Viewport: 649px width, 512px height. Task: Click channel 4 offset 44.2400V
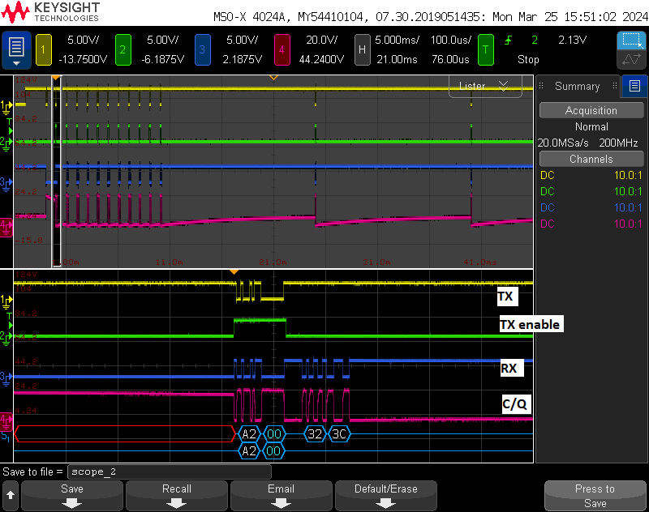[321, 59]
